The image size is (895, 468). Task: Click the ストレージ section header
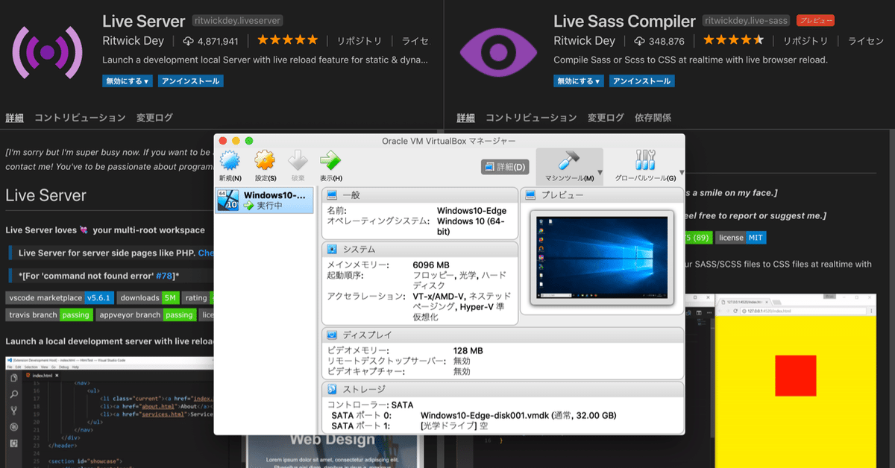click(x=503, y=389)
